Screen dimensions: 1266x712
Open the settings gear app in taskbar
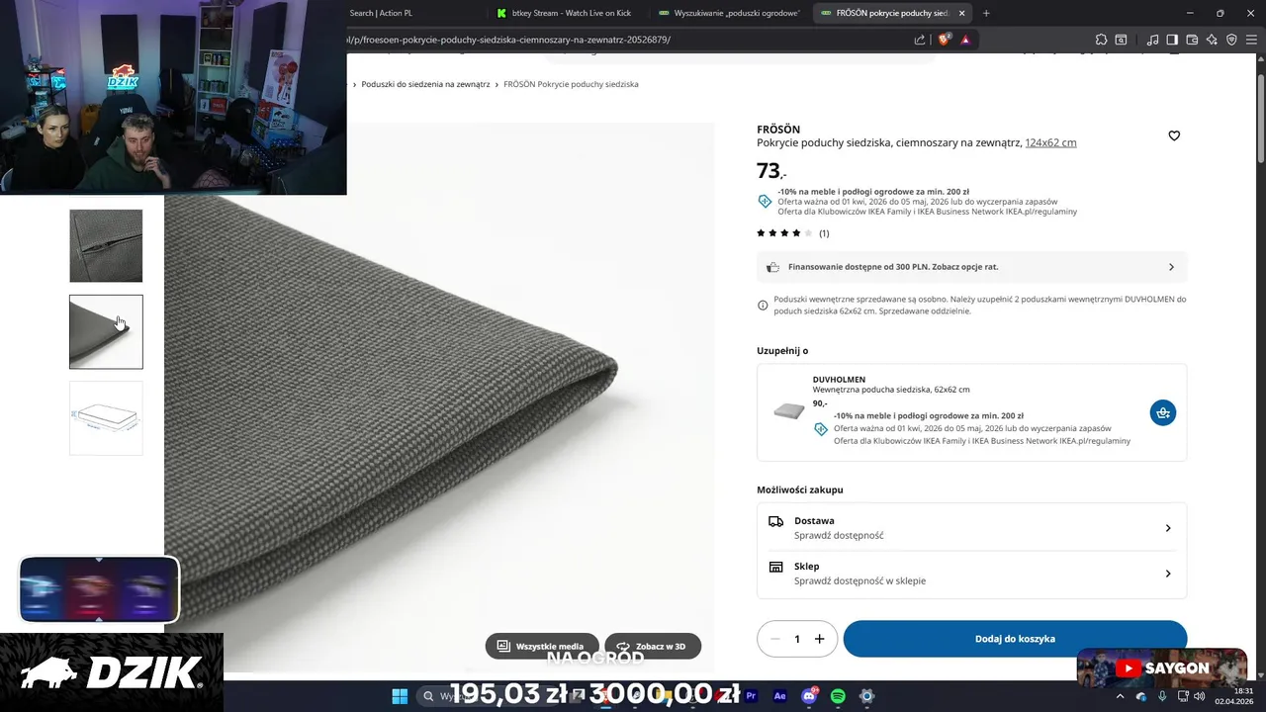click(866, 696)
